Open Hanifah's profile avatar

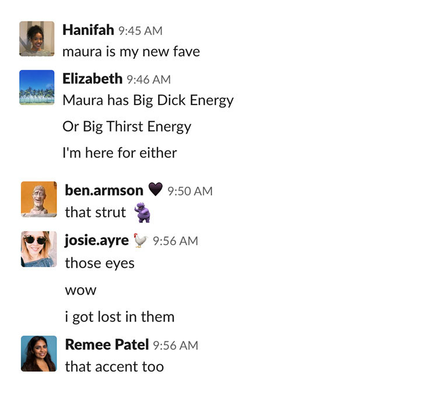(x=37, y=39)
